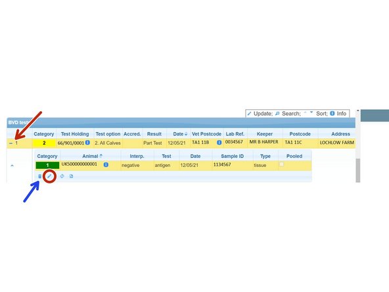Image resolution: width=389 pixels, height=292 pixels.
Task: Click the Address column header
Action: tap(340, 134)
